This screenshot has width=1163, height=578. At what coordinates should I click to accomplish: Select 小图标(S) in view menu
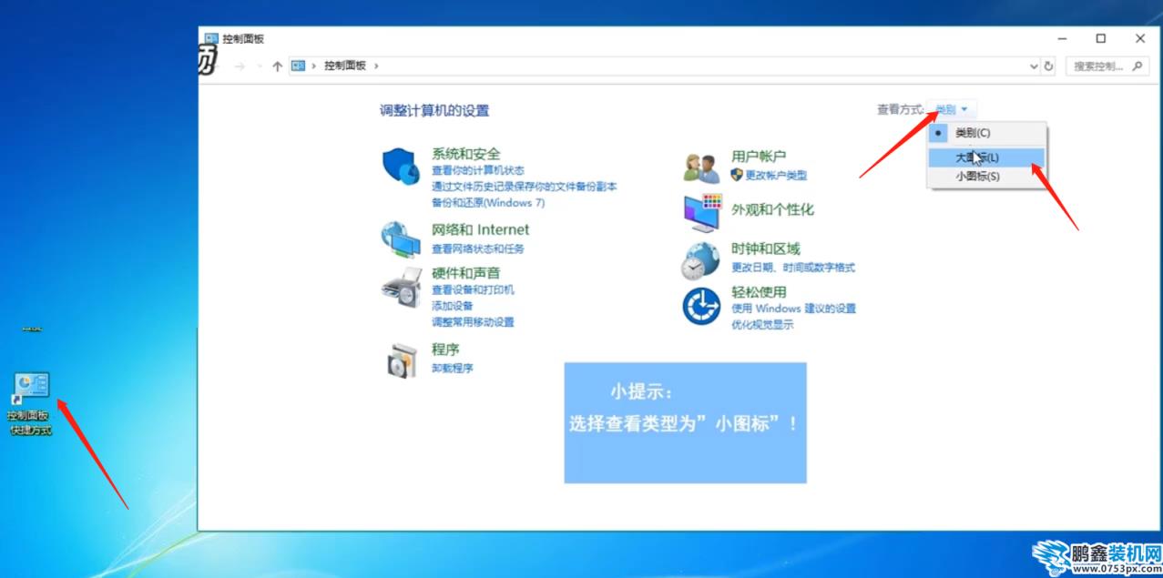[x=987, y=177]
